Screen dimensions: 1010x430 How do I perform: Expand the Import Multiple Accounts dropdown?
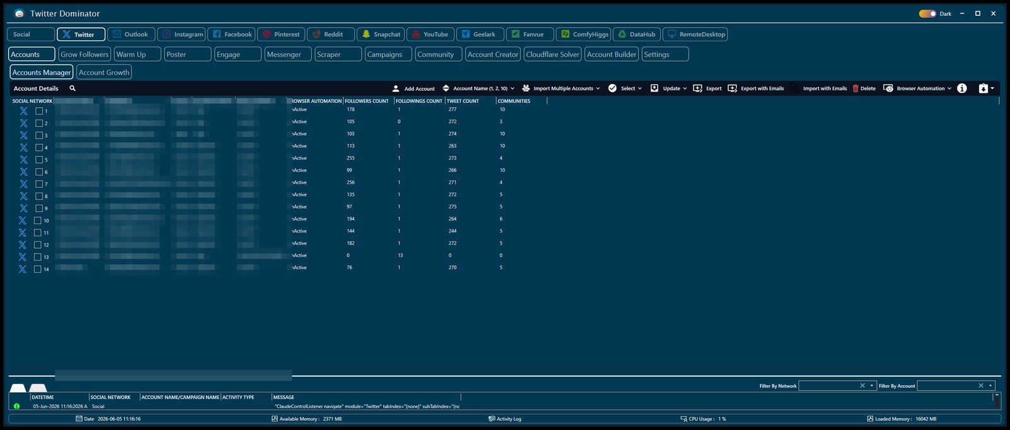point(598,88)
